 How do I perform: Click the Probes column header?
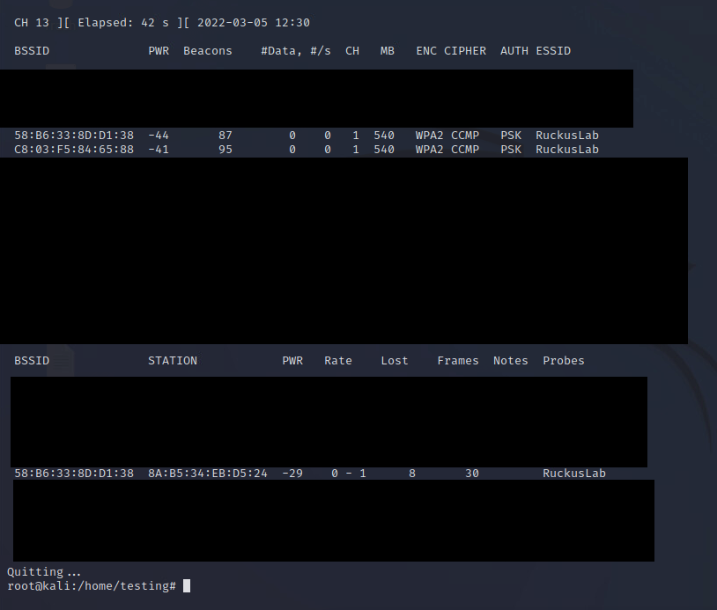coord(564,361)
